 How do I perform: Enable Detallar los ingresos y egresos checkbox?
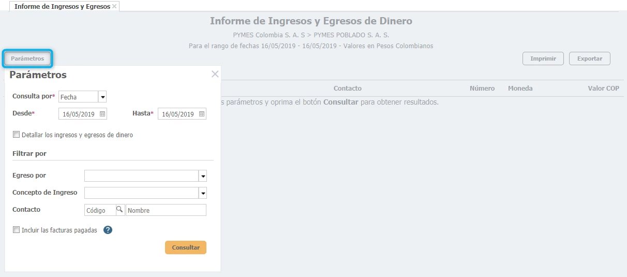17,135
